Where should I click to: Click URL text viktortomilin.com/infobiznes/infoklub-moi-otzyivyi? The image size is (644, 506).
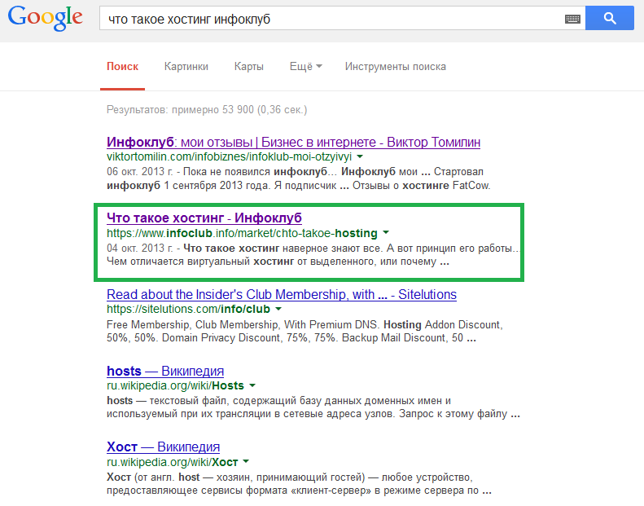tap(229, 157)
